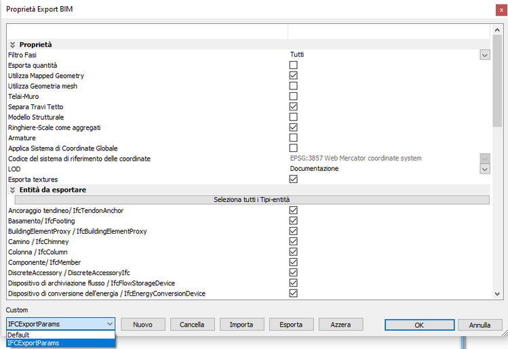Screen dimensions: 508x349
Task: Uncheck the IfcBuildingElementProxy checkbox
Action: (293, 231)
